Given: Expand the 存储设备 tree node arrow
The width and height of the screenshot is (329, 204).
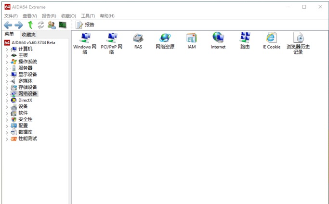Looking at the screenshot, I should coord(7,88).
